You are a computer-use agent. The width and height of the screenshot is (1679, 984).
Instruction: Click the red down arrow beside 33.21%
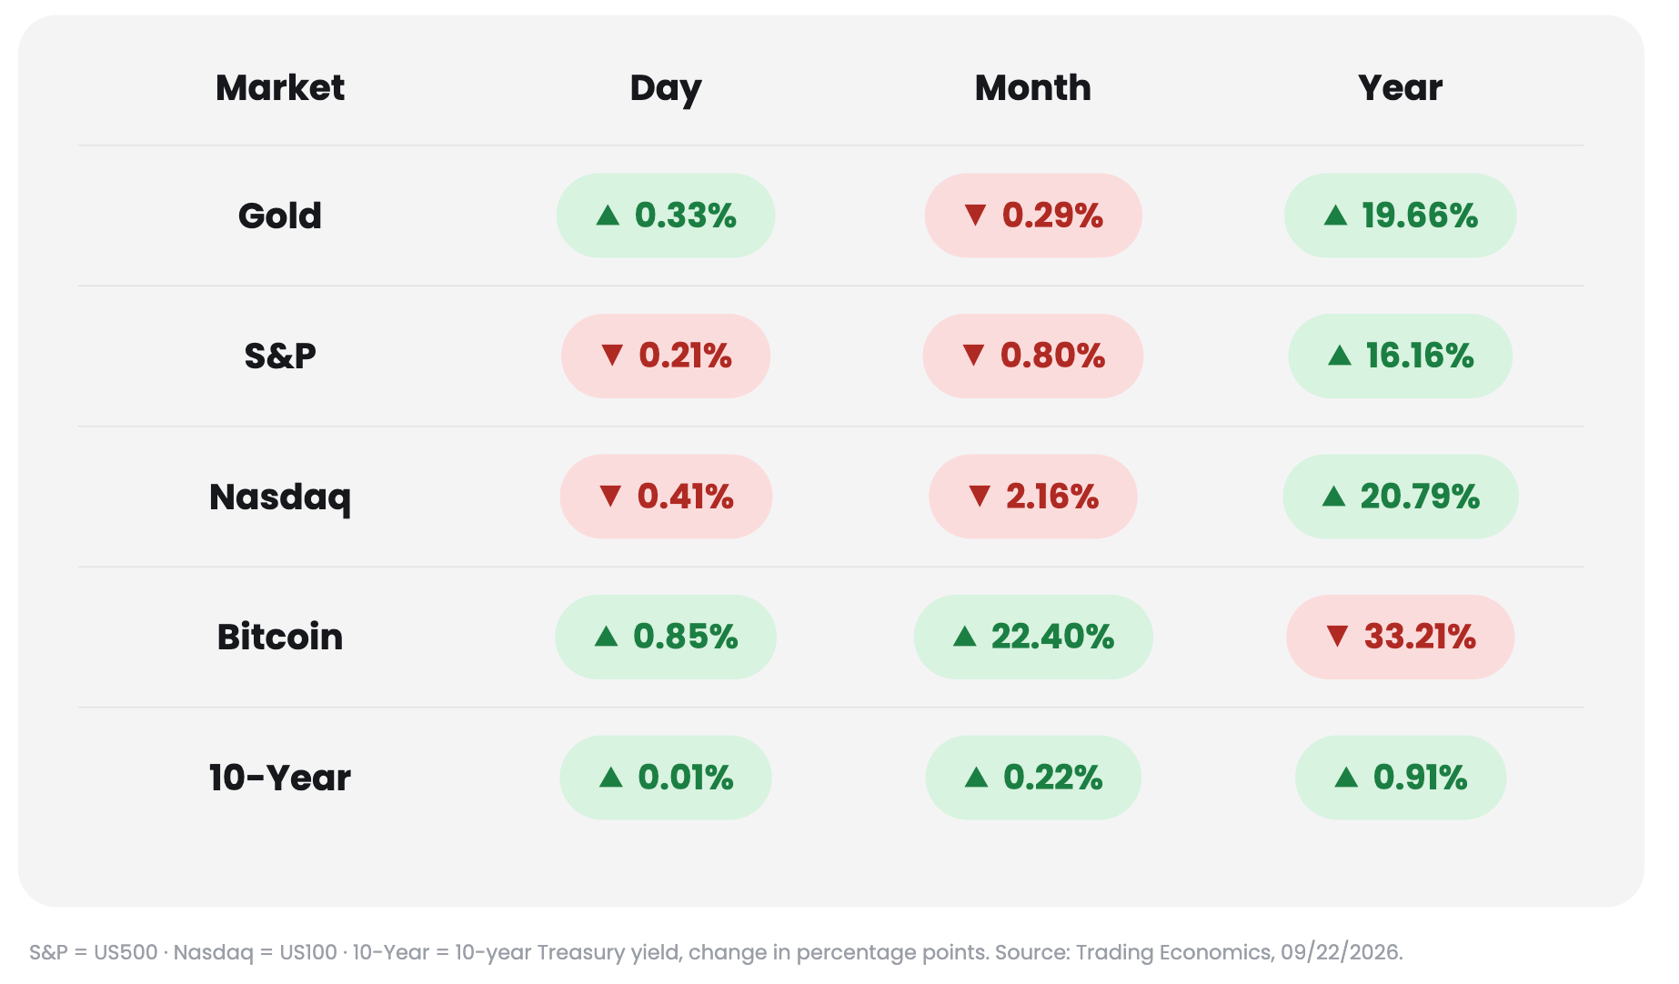click(x=1337, y=637)
